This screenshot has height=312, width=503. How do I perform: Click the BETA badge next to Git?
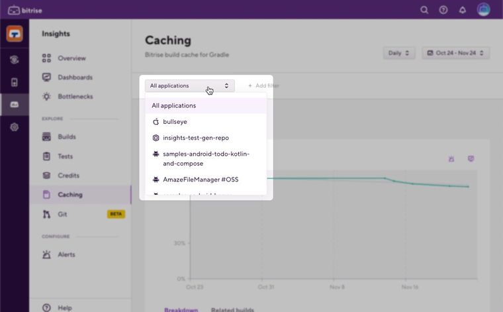point(116,214)
